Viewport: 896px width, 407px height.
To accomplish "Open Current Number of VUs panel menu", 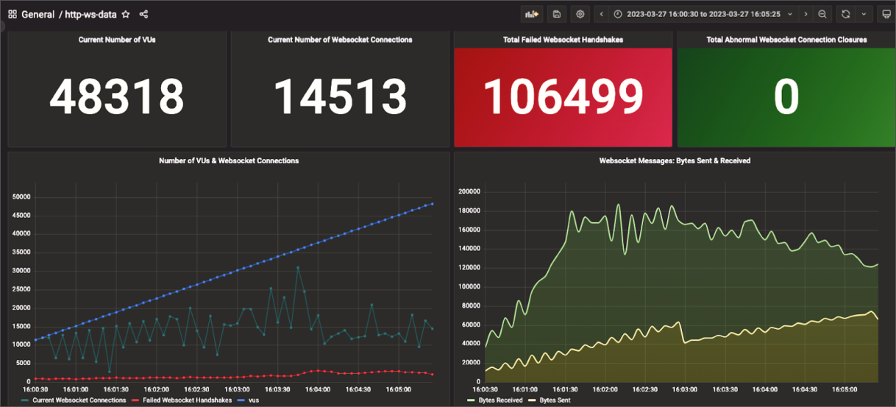I will tap(117, 40).
